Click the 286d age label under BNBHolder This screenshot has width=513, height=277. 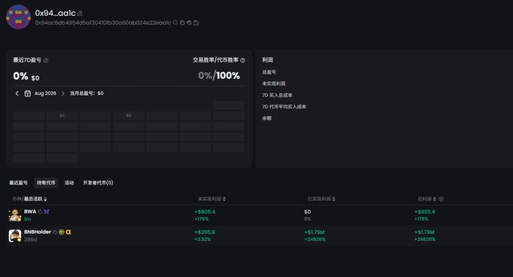click(30, 239)
